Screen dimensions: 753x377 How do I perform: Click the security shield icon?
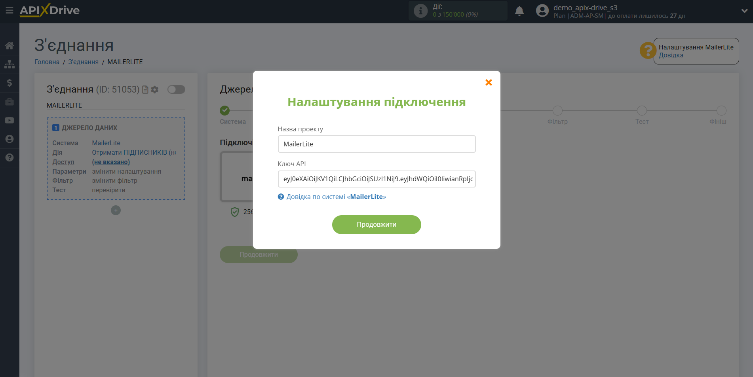235,212
